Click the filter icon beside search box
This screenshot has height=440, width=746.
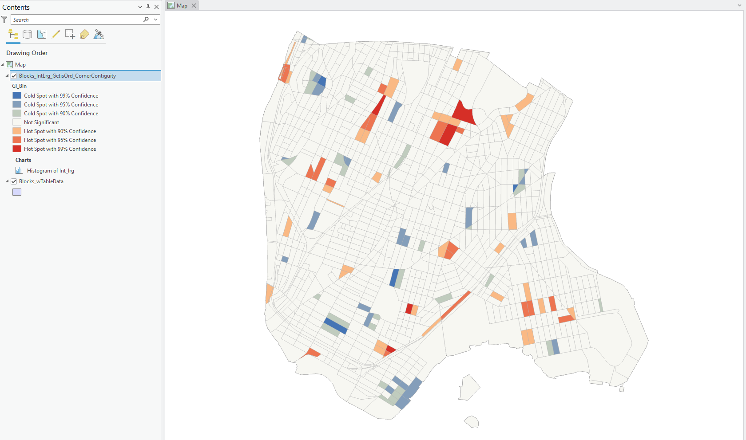(4, 20)
